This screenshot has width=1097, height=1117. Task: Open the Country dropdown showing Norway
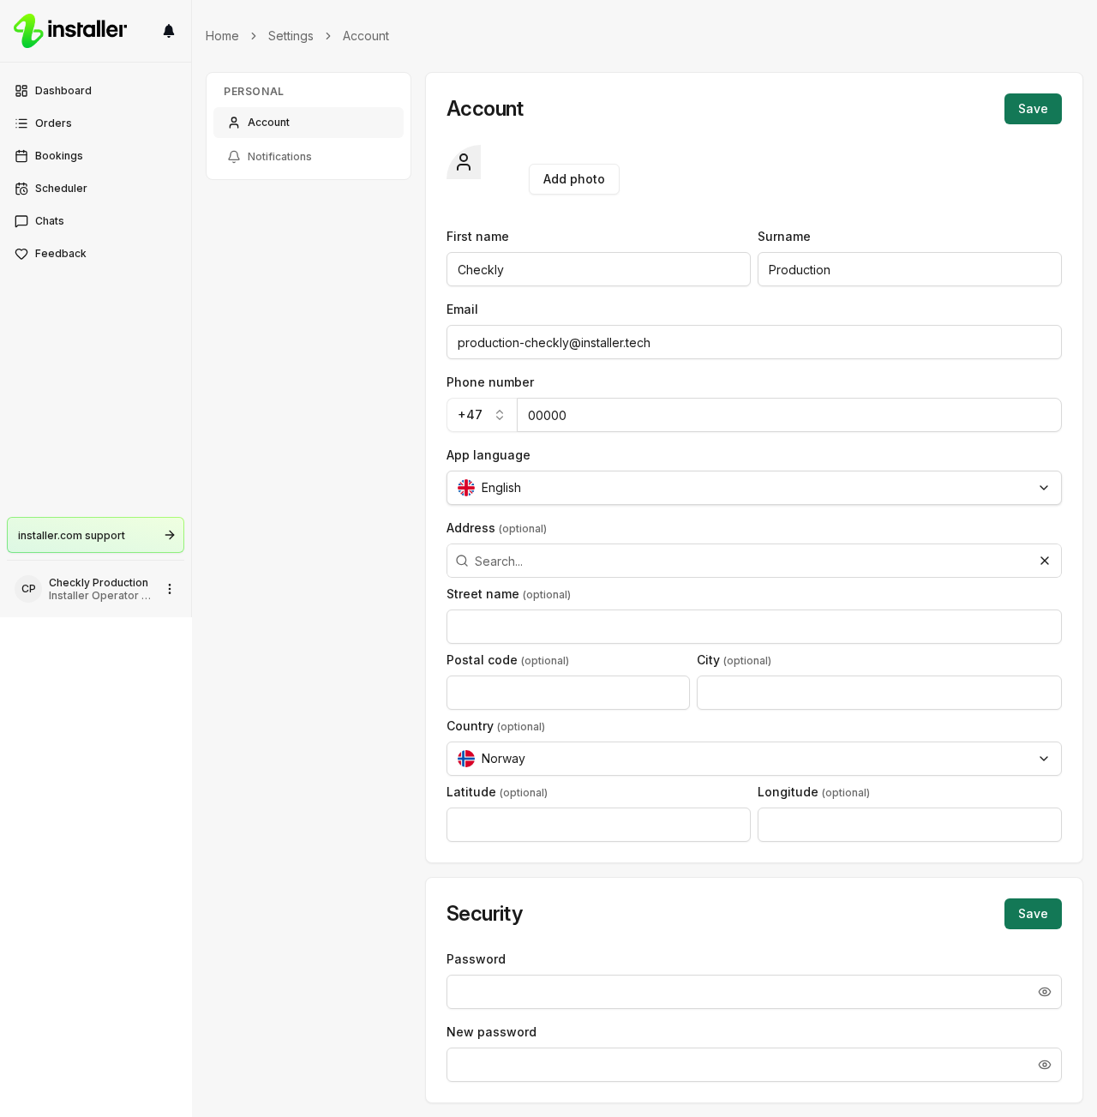click(754, 759)
